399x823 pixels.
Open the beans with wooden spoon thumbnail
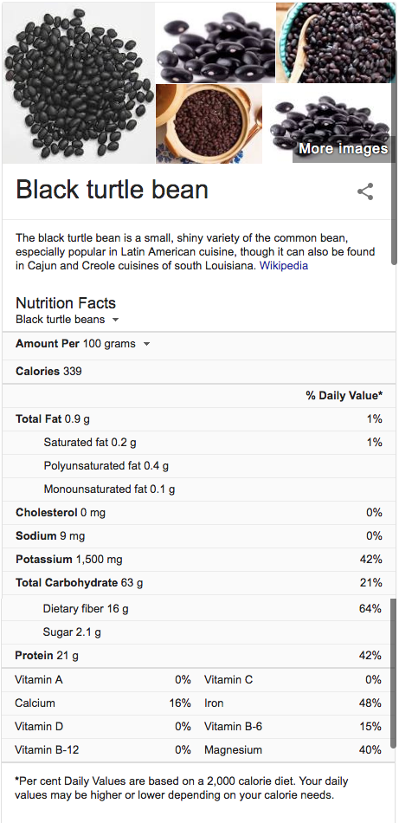click(x=336, y=42)
